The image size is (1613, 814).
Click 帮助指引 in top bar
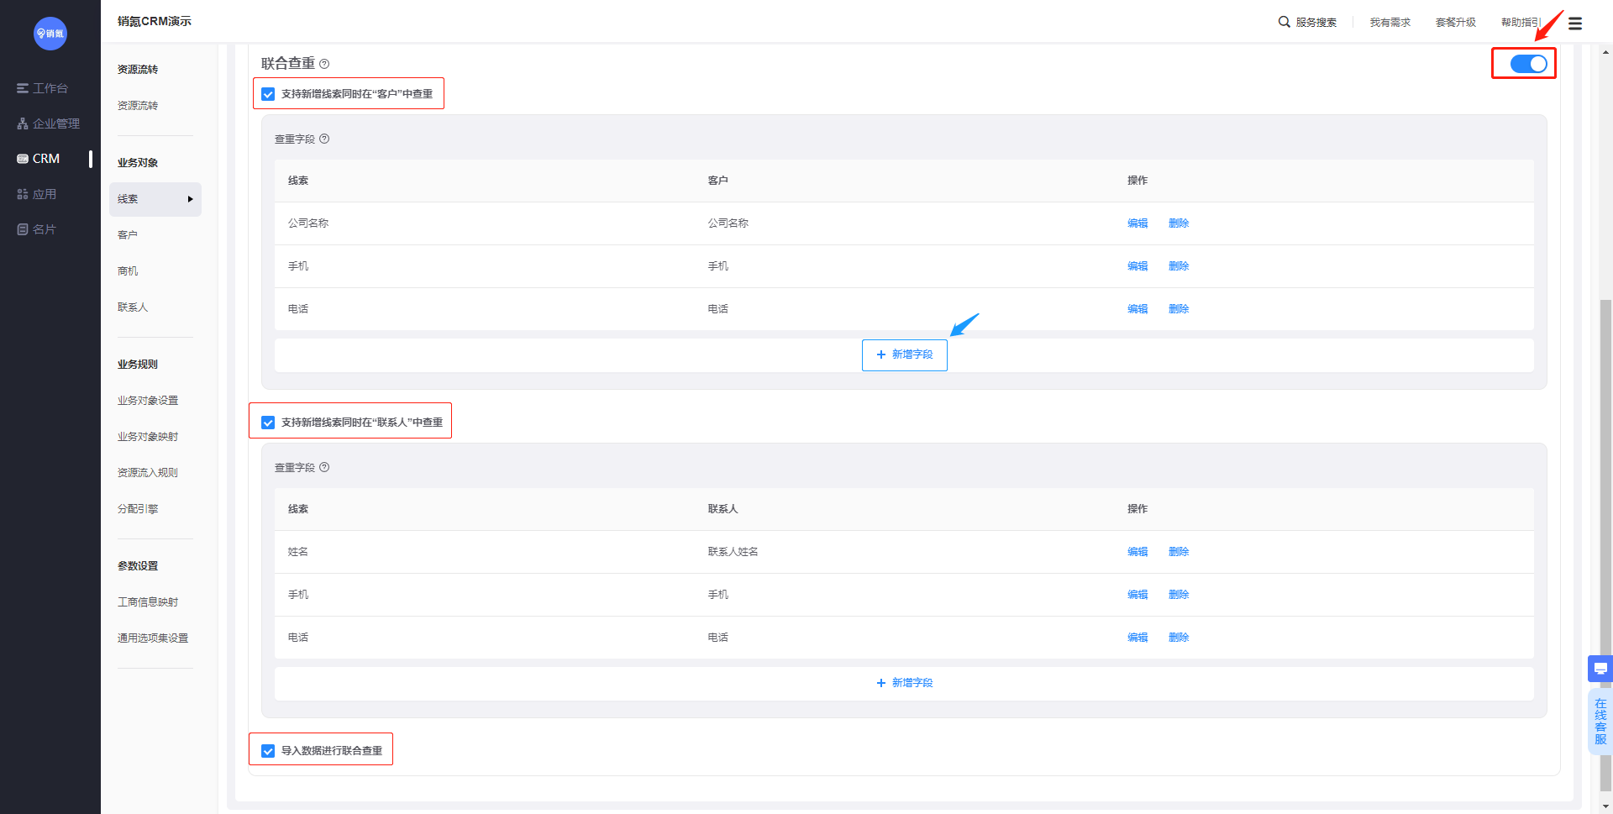click(1521, 23)
